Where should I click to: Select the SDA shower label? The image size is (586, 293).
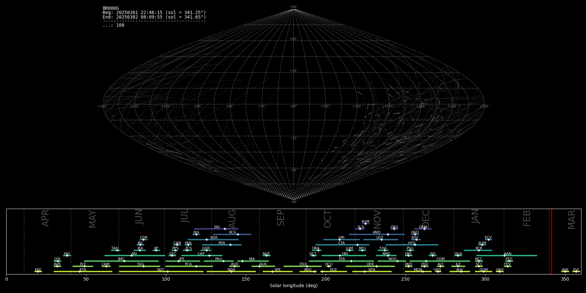click(214, 238)
